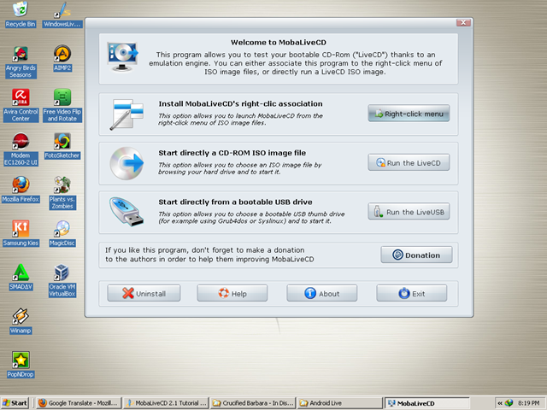
Task: Switch to Android Live taskbar item
Action: (340, 403)
